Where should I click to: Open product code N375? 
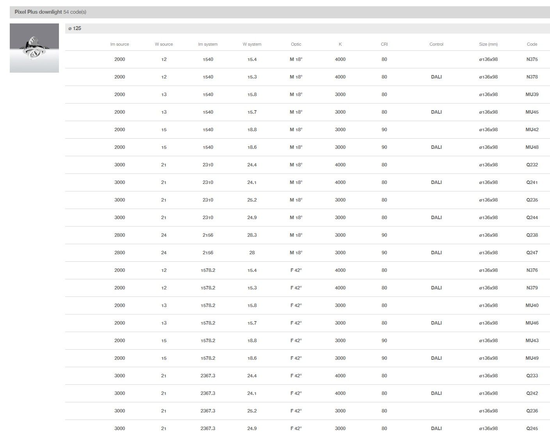click(x=532, y=59)
